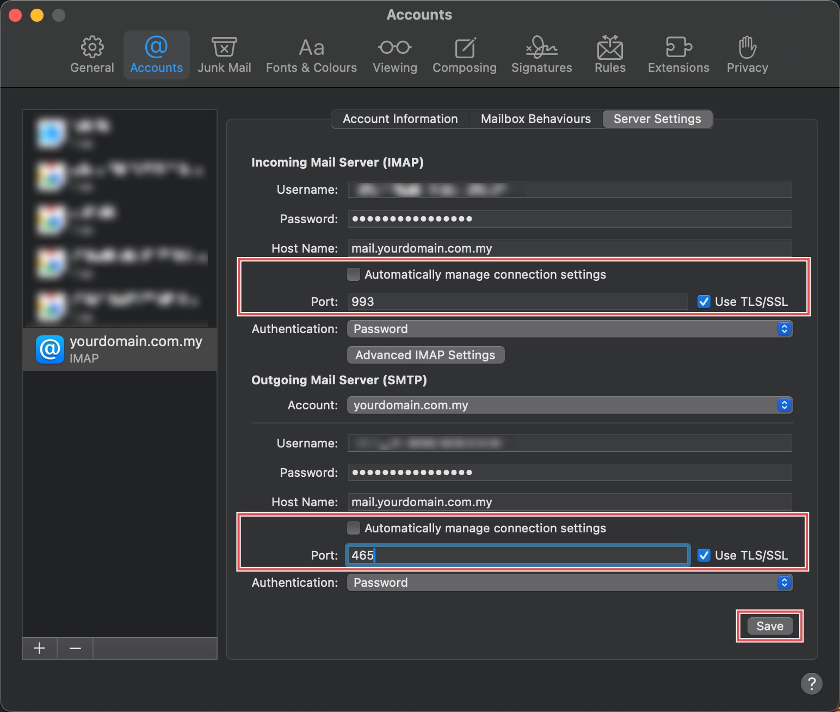Open the IMAP Authentication dropdown
Viewport: 840px width, 712px height.
click(x=570, y=329)
